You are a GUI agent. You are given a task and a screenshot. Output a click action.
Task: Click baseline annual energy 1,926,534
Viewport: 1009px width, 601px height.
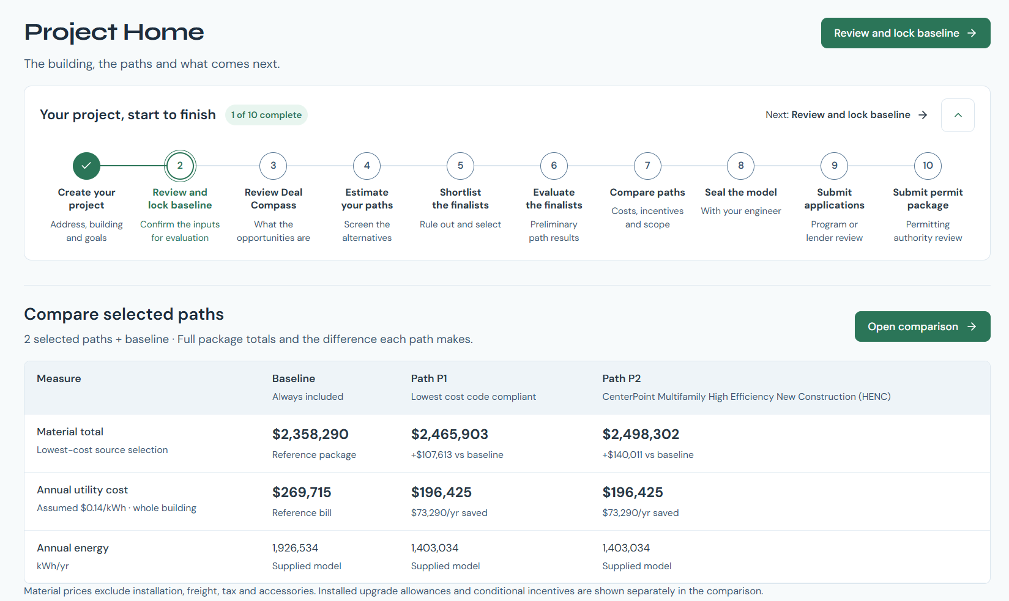[x=295, y=548]
